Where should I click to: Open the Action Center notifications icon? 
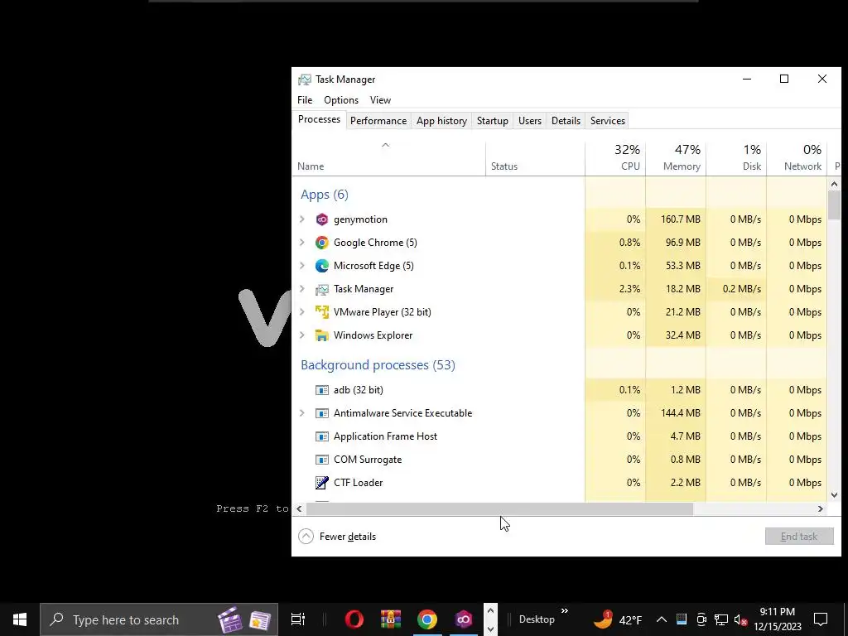click(x=821, y=619)
